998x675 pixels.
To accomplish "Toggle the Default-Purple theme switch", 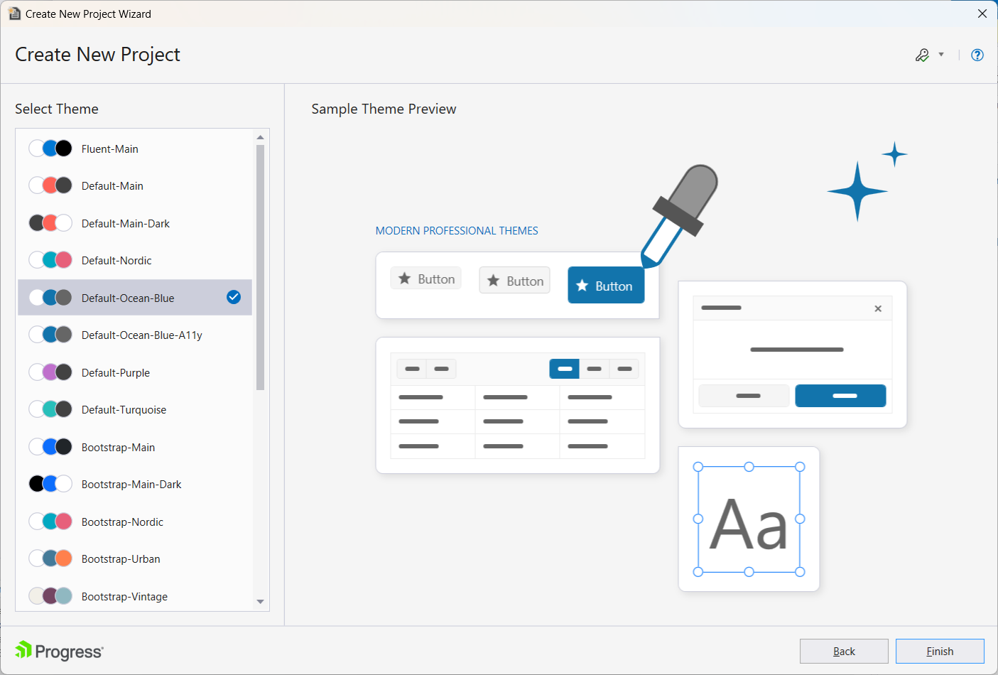I will tap(50, 372).
